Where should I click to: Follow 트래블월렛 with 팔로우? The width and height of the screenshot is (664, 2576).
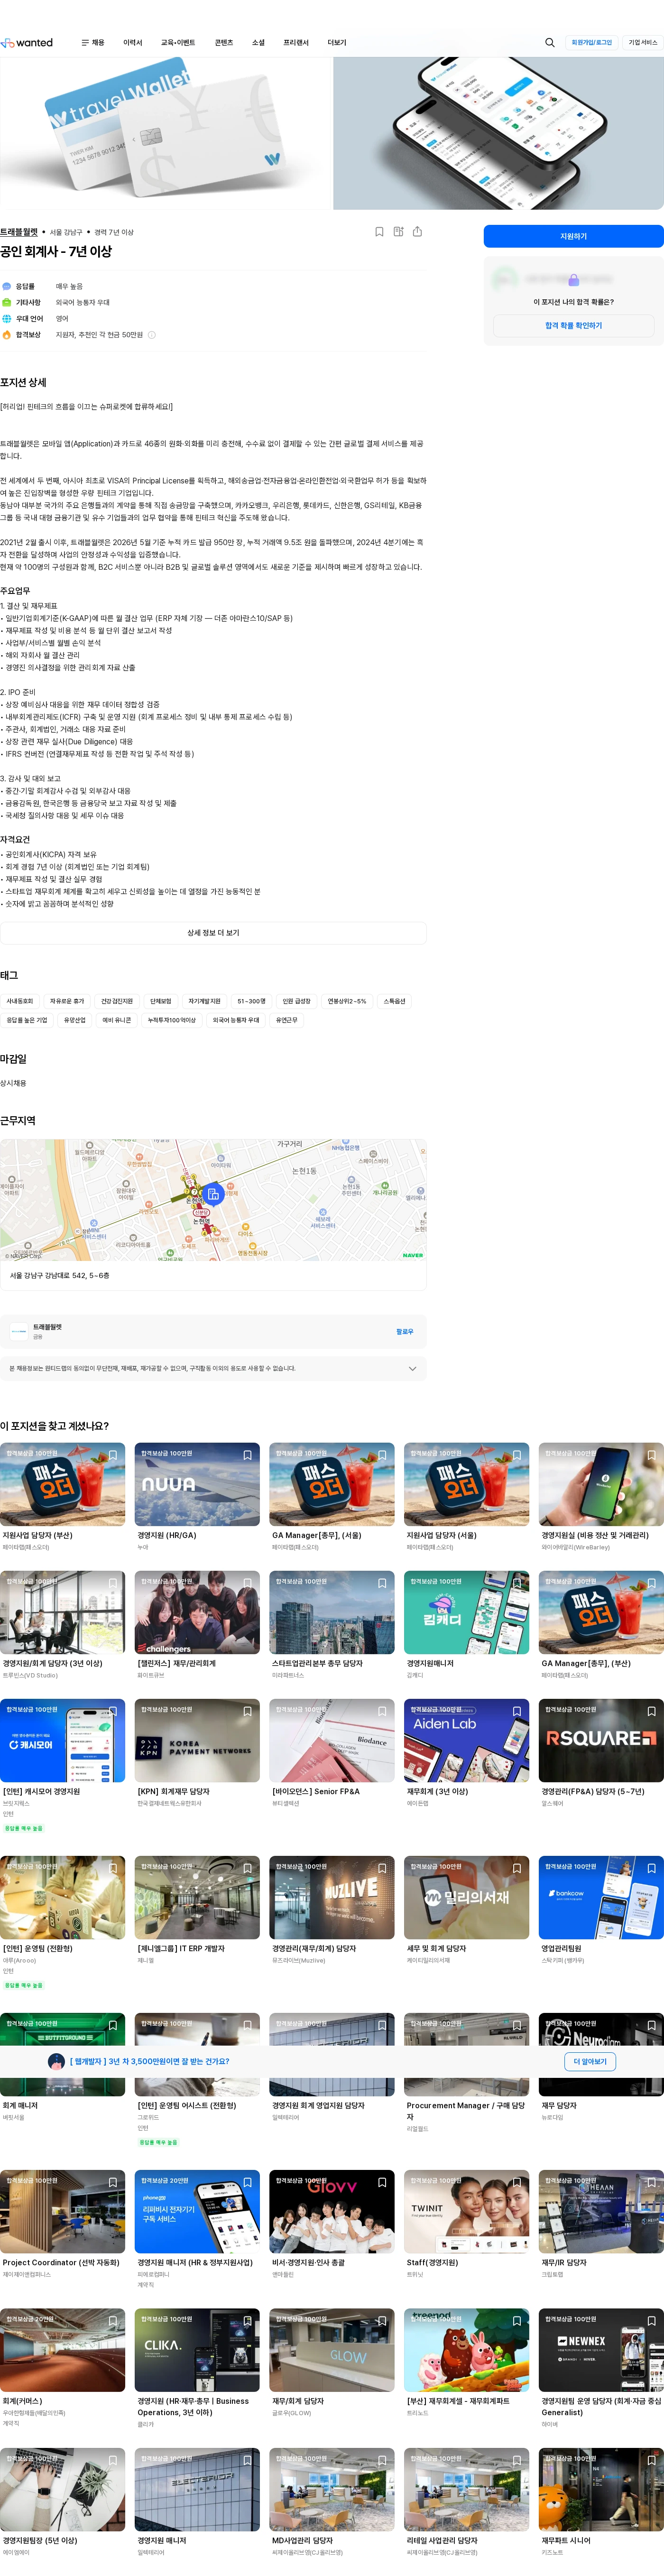coord(404,1331)
